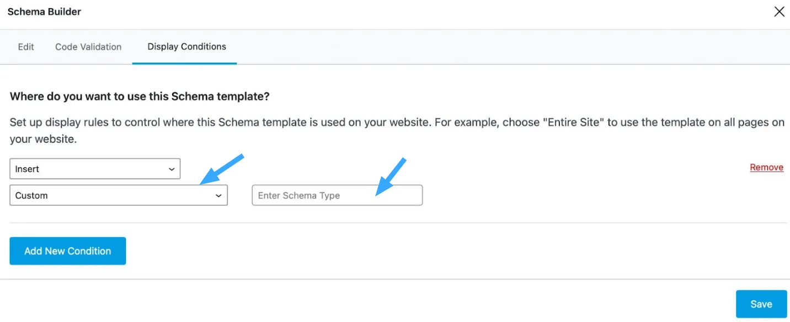
Task: Click the chevron arrow on Insert dropdown
Action: click(x=172, y=170)
